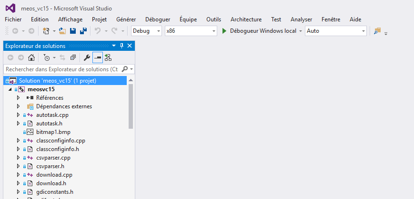Click Forward in Solution Explorer toolbar

[x=21, y=57]
